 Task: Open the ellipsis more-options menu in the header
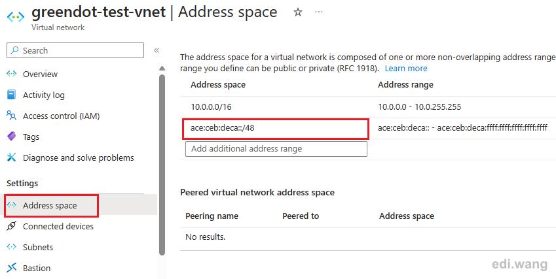pos(319,12)
